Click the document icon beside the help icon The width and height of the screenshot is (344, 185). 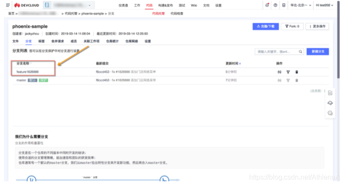point(284,5)
